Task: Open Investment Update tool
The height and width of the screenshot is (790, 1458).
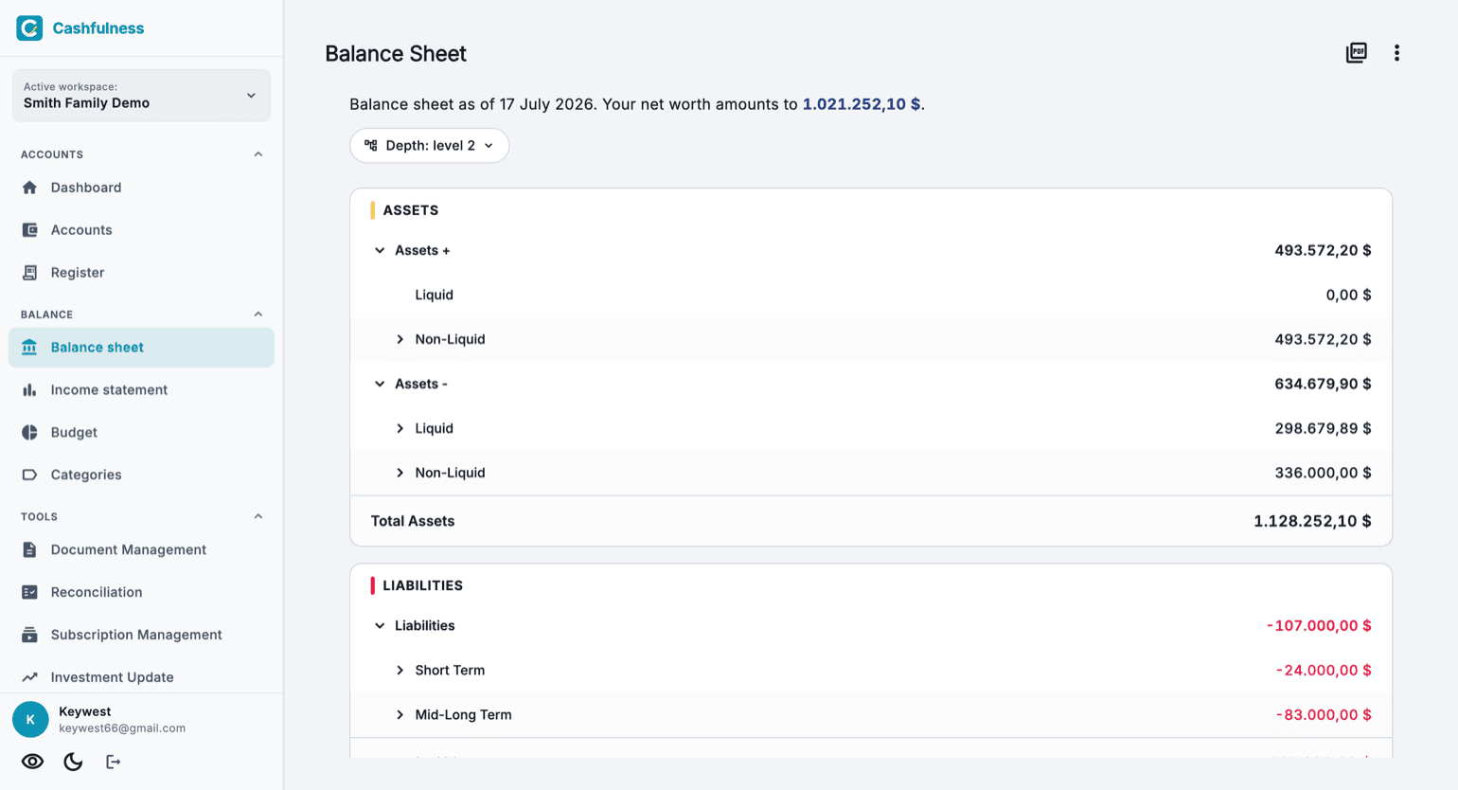Action: click(x=141, y=677)
